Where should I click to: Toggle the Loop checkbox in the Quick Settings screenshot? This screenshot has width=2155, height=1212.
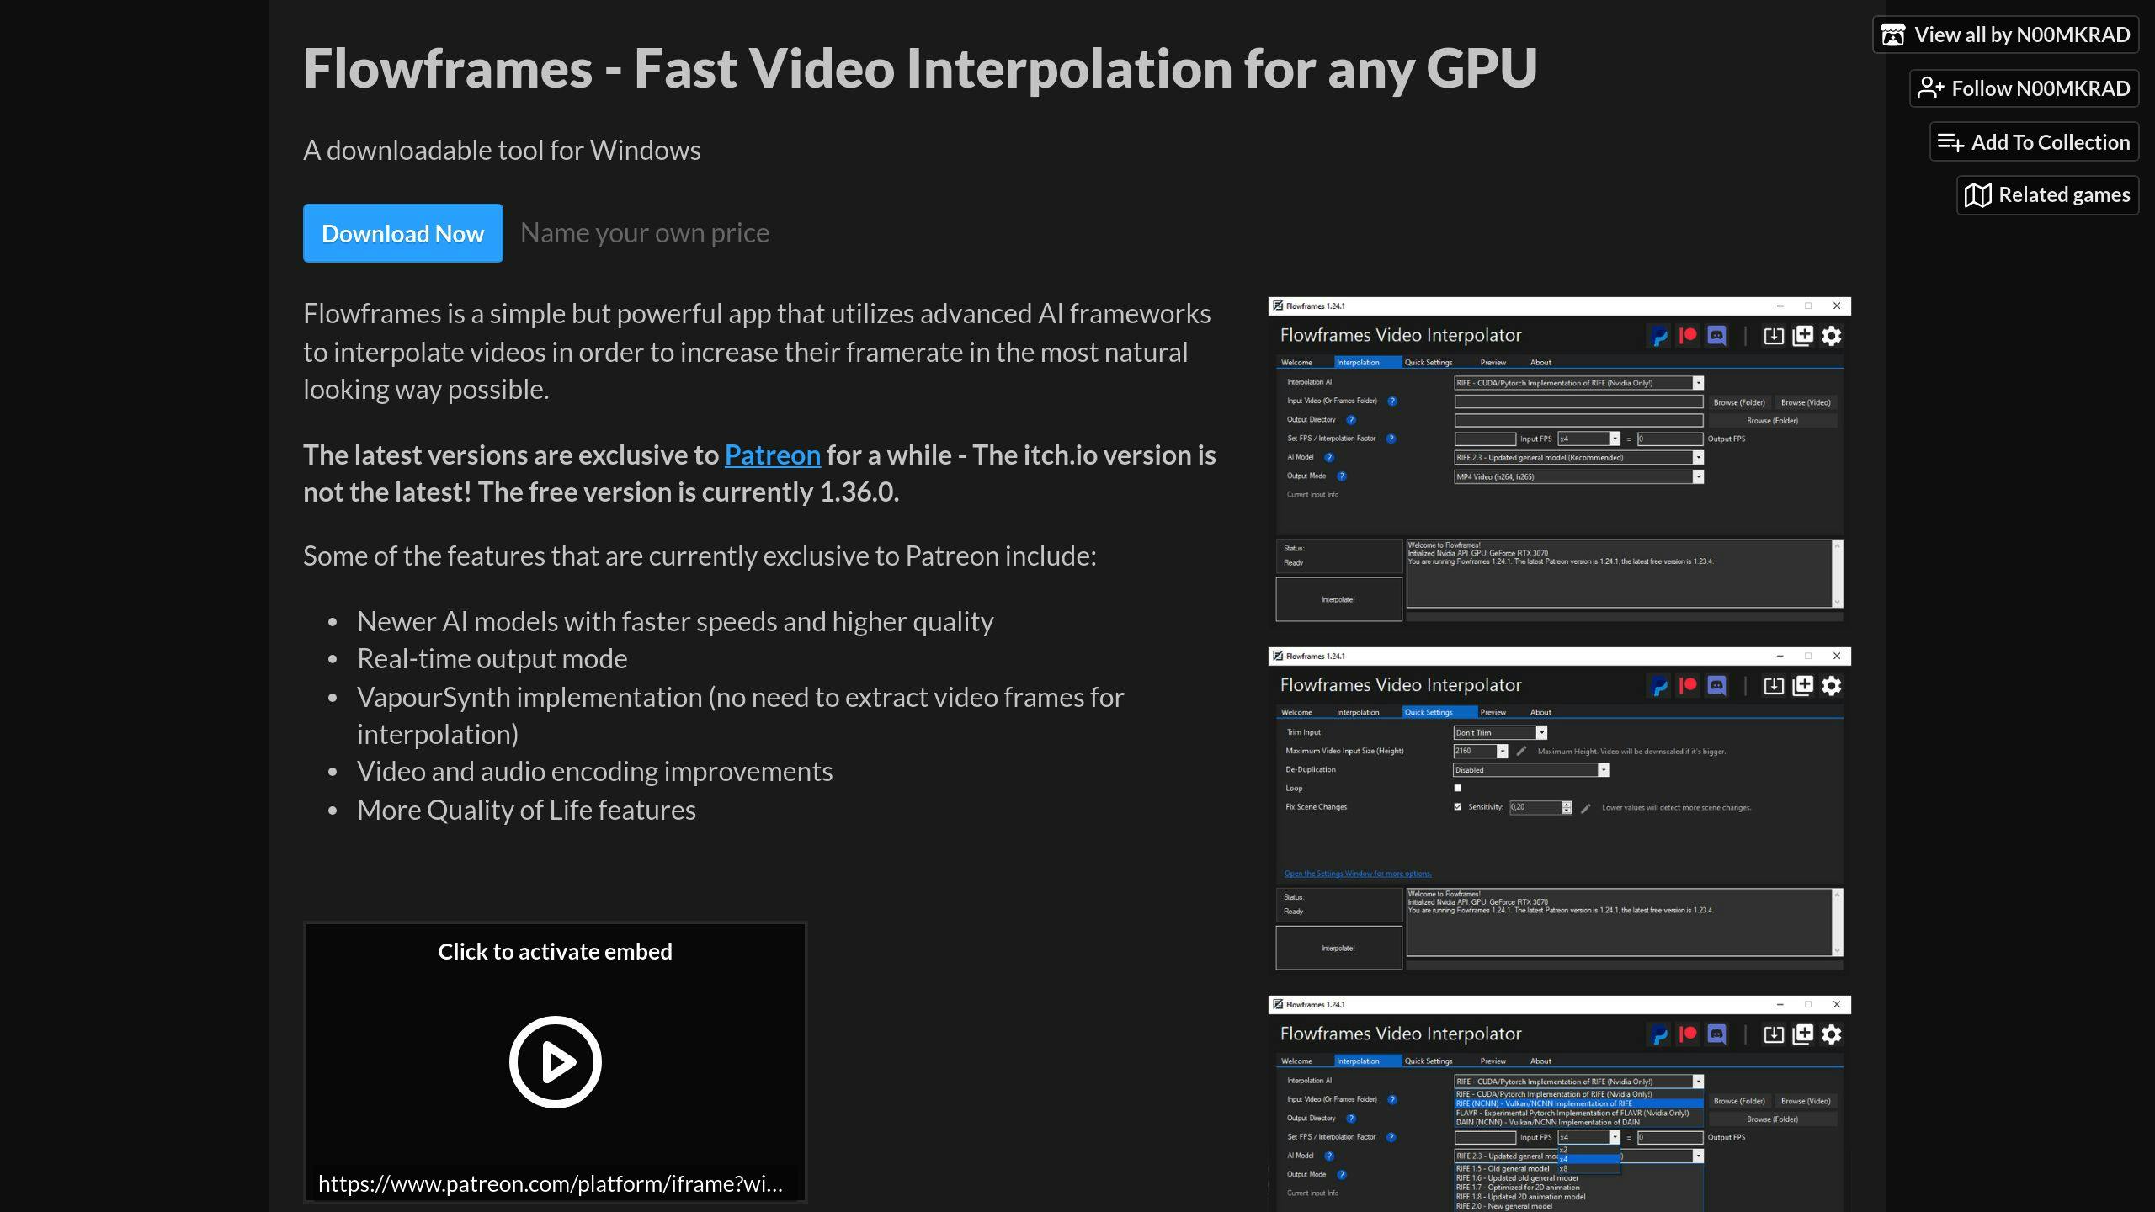1458,789
